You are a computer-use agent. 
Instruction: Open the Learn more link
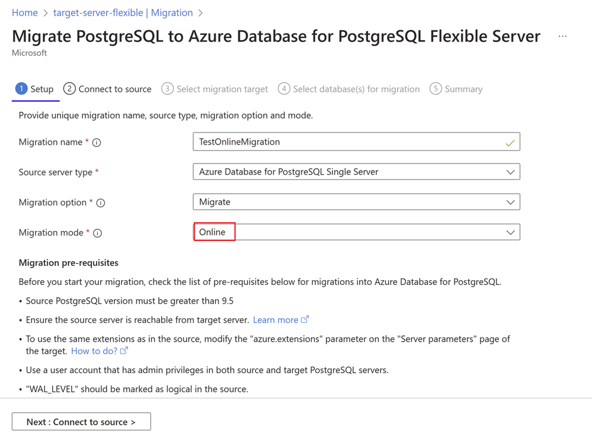pyautogui.click(x=276, y=320)
